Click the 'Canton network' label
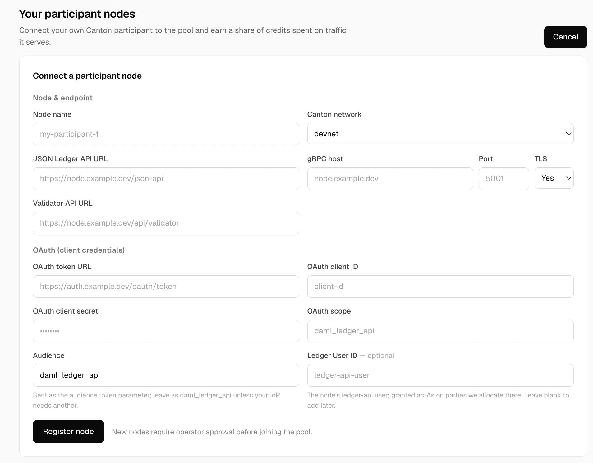 coord(334,114)
